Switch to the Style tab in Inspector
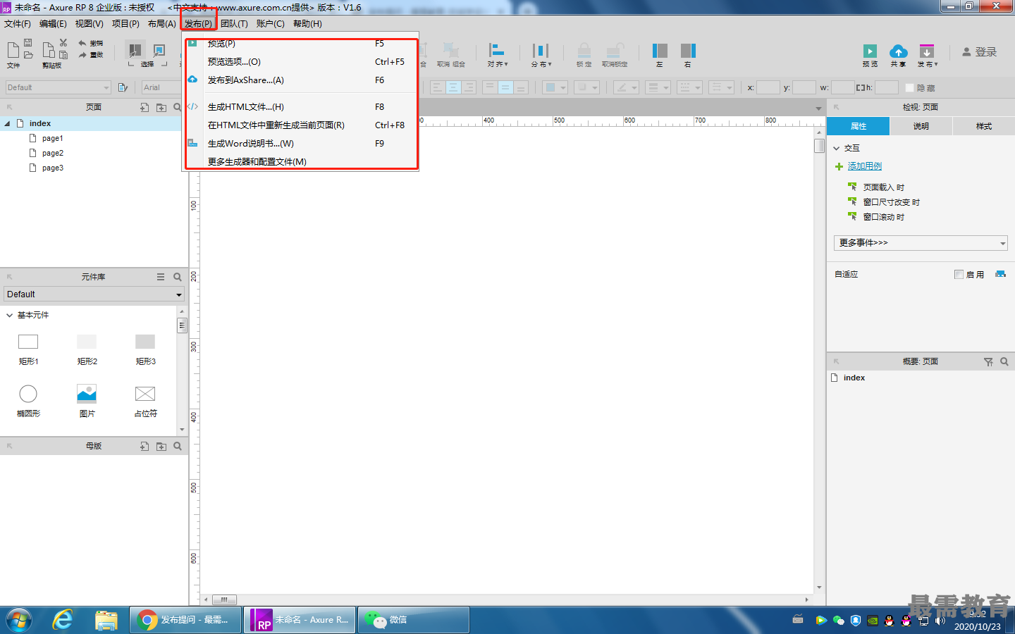 pos(984,126)
